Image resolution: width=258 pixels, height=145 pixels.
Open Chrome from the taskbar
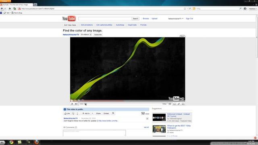[11, 142]
